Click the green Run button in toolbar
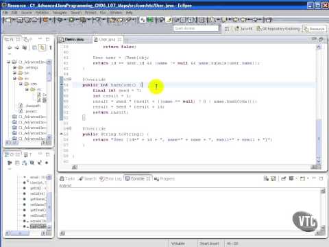The width and height of the screenshot is (329, 247). pos(71,20)
